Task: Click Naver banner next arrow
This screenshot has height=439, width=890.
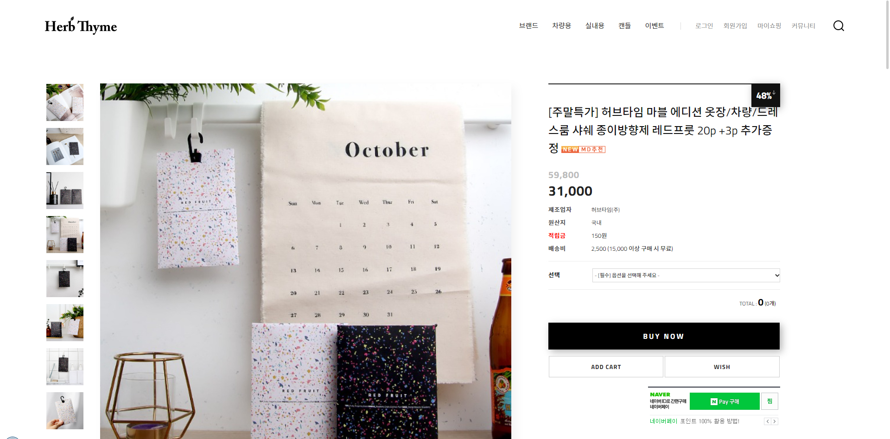Action: click(x=775, y=421)
